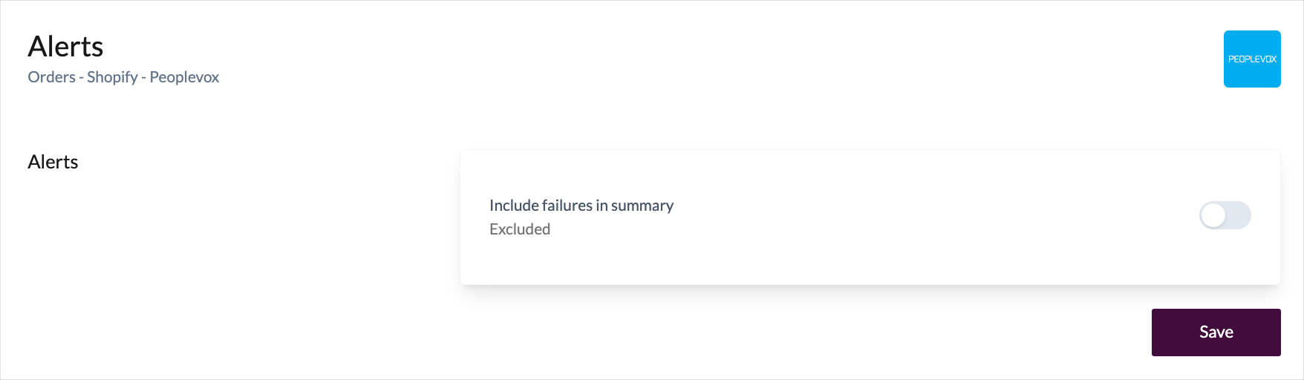Viewport: 1304px width, 380px height.
Task: Click the grey track of the summary toggle
Action: [1239, 215]
